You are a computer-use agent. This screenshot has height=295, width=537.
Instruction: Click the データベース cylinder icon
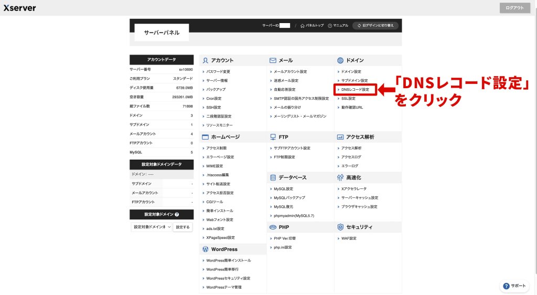tap(273, 177)
